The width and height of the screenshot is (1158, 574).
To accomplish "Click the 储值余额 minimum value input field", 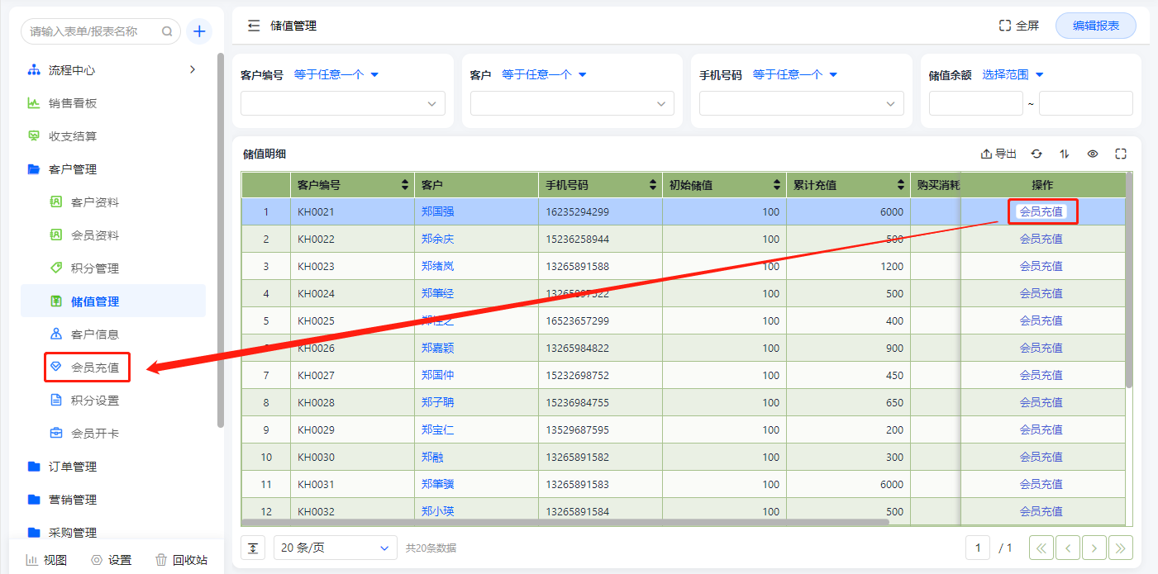I will point(975,103).
